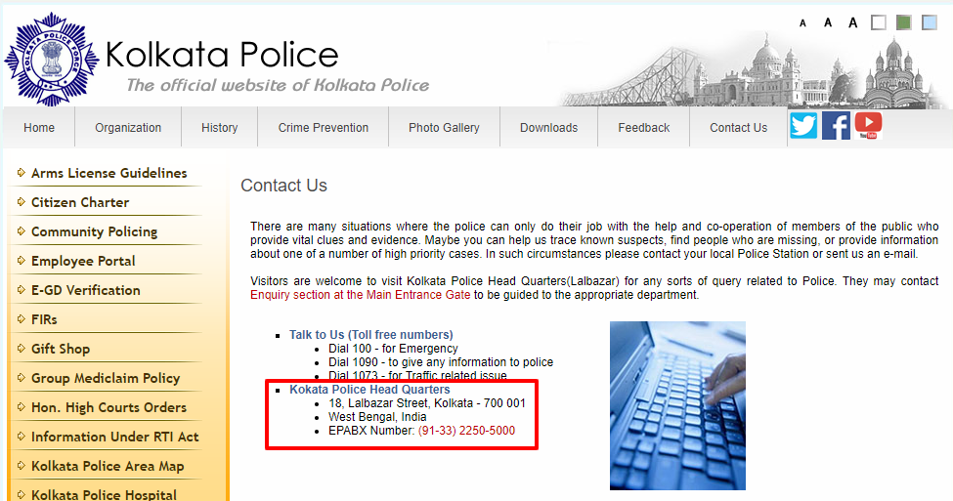
Task: Open Arms License Guidelines sidebar link
Action: (108, 173)
